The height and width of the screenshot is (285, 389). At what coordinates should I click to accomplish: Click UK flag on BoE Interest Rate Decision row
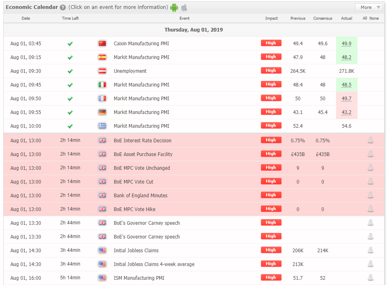pos(102,140)
